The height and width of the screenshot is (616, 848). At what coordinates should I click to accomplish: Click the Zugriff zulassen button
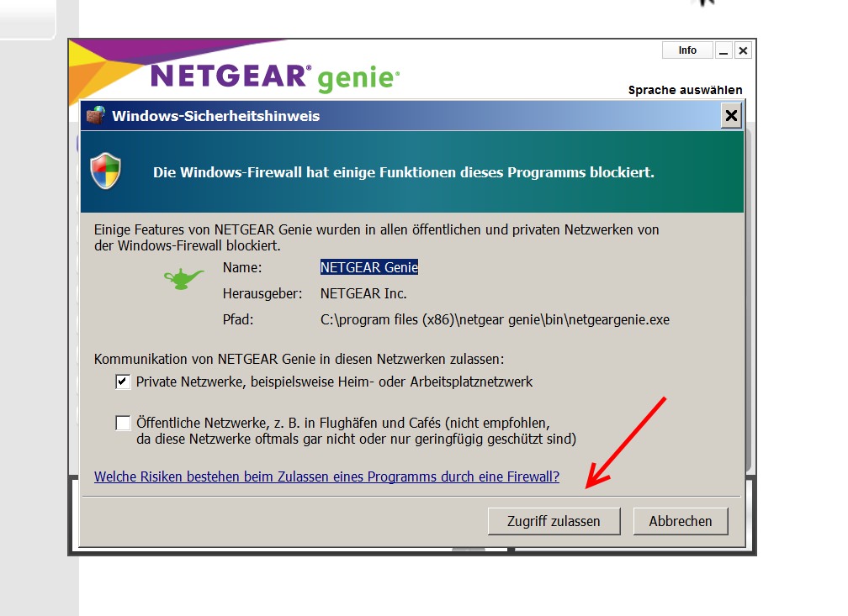pyautogui.click(x=554, y=521)
